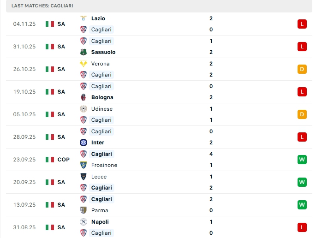Select the COP competition label on 23.09.25

tap(64, 160)
